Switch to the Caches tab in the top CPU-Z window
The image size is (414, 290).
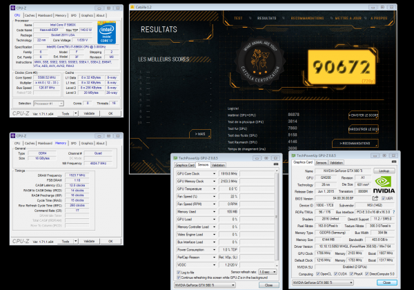click(x=30, y=15)
